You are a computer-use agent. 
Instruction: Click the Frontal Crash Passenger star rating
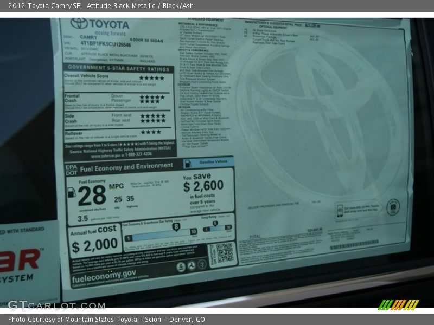click(x=150, y=101)
